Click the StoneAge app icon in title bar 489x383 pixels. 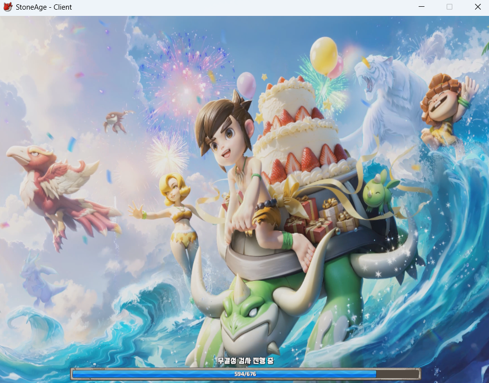(x=8, y=7)
